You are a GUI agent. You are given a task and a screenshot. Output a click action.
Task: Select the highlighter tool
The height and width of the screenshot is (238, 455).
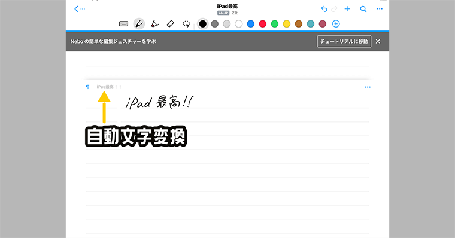pos(154,24)
